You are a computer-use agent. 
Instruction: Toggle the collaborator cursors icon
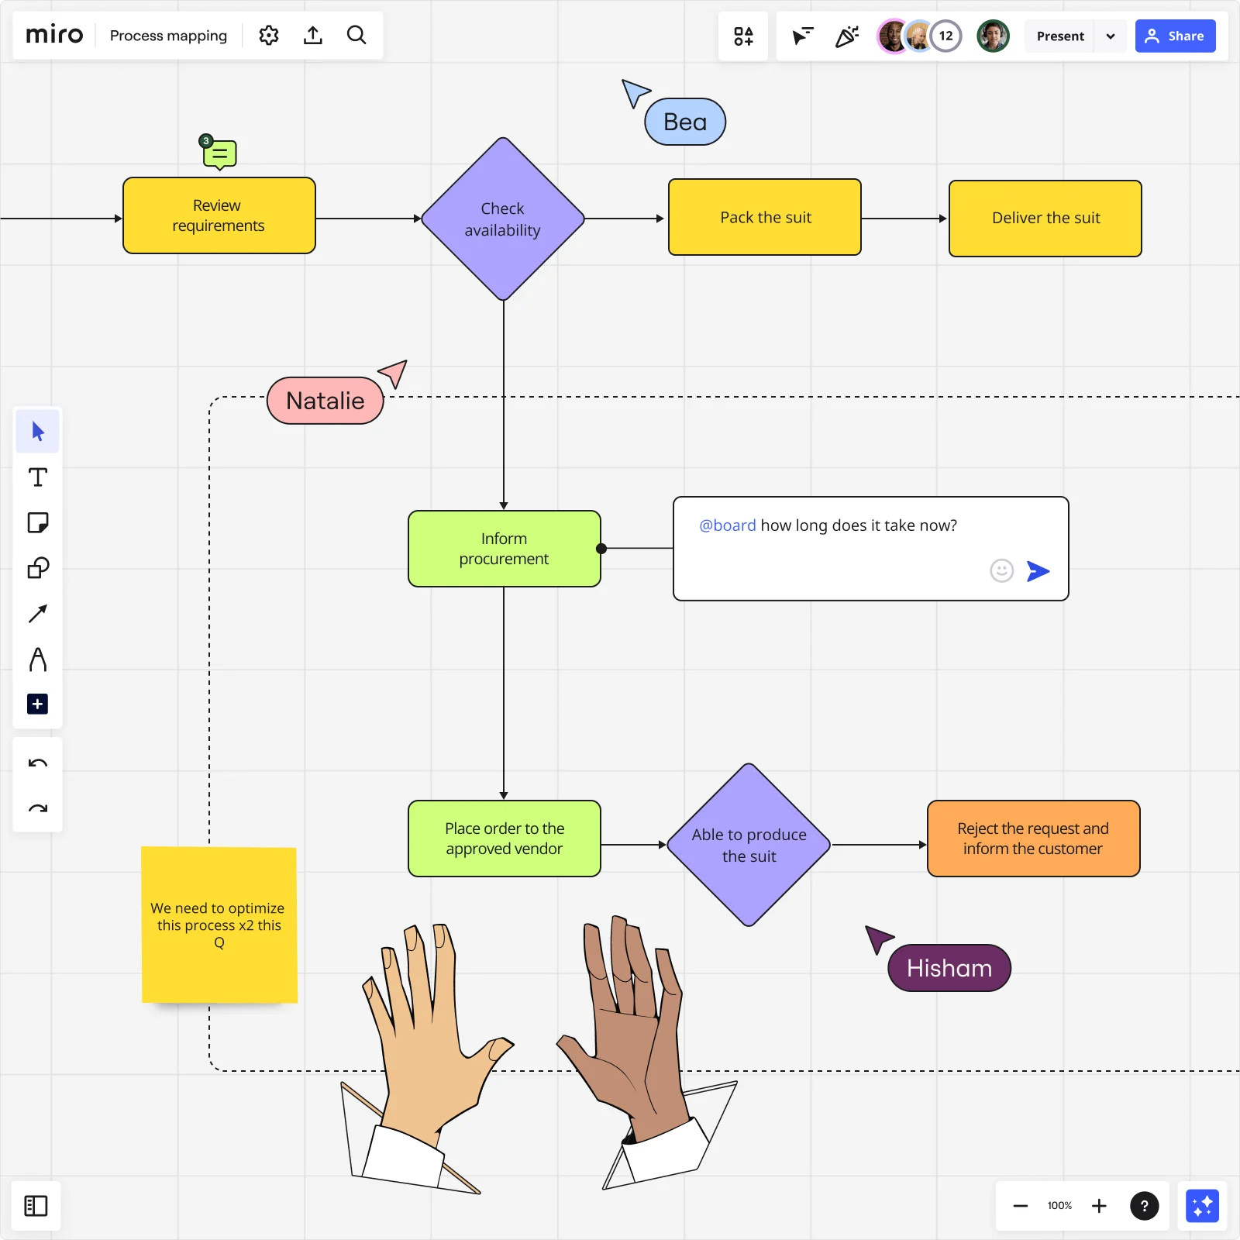pyautogui.click(x=803, y=36)
